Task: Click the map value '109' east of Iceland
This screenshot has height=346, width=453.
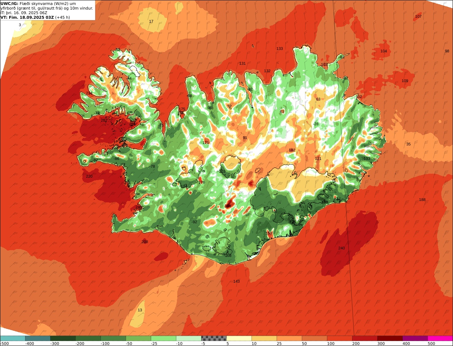Action: pos(405,81)
